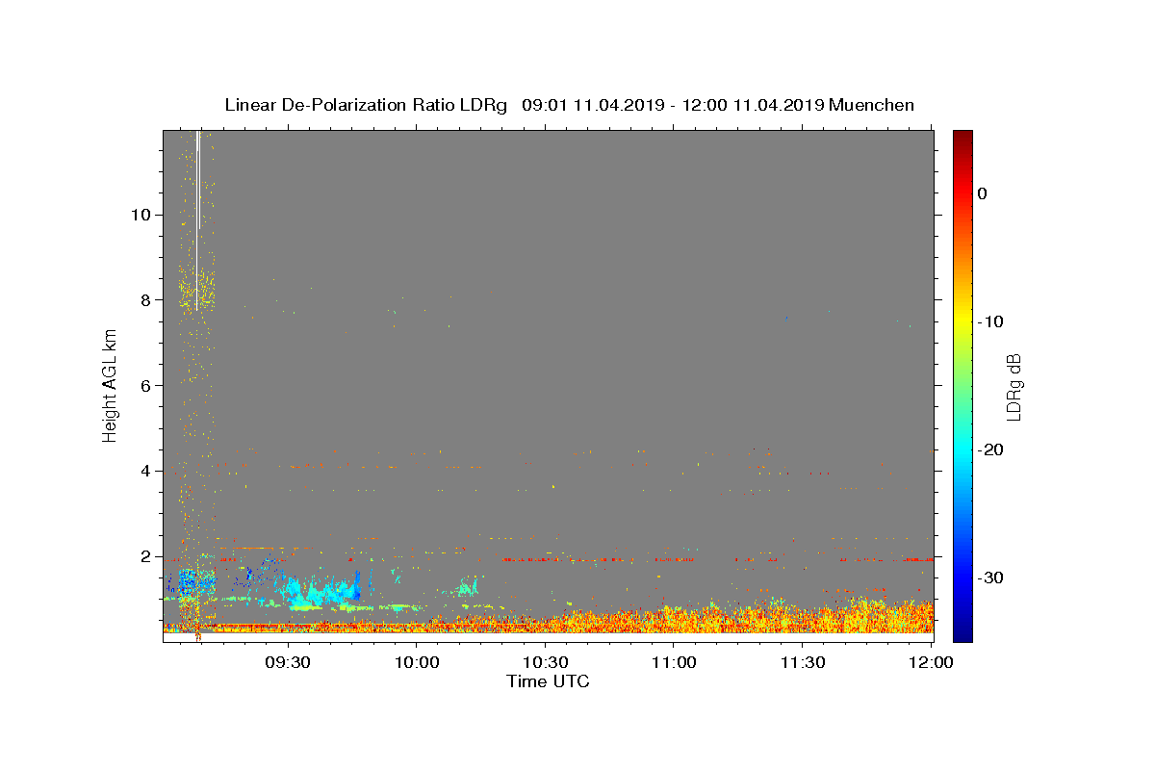
Task: Click the 'Time UTC' axis label
Action: click(x=548, y=681)
